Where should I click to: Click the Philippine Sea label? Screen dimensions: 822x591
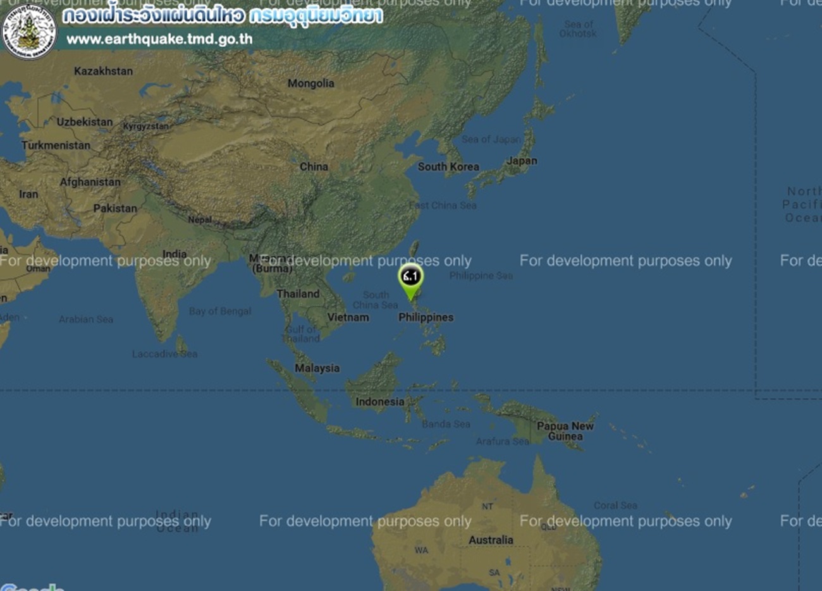click(x=481, y=276)
